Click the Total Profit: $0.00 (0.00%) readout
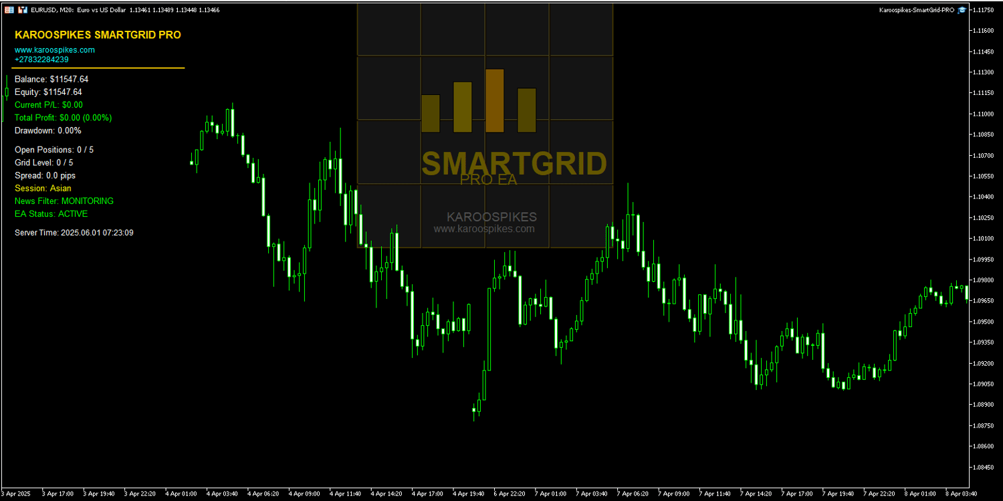The height and width of the screenshot is (501, 1003). (x=64, y=118)
